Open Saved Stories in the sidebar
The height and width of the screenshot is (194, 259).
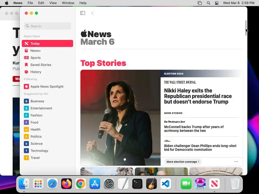(47, 65)
